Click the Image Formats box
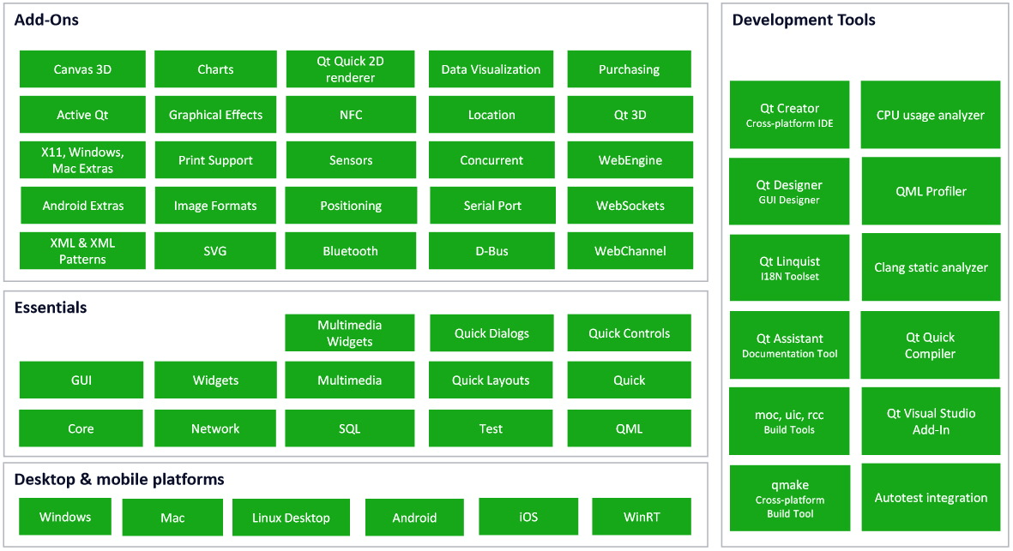 point(215,205)
